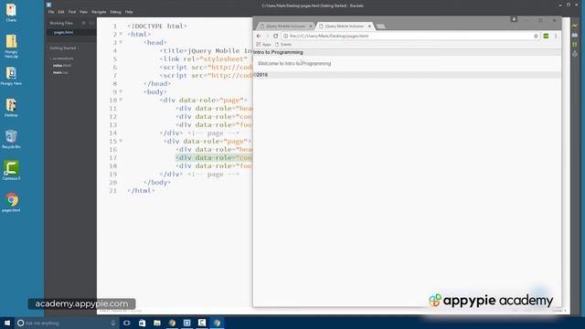This screenshot has width=585, height=329.
Task: Open the Getting Started project dropdown
Action: [x=64, y=48]
